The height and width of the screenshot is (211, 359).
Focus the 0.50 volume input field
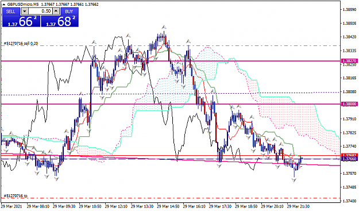click(41, 11)
